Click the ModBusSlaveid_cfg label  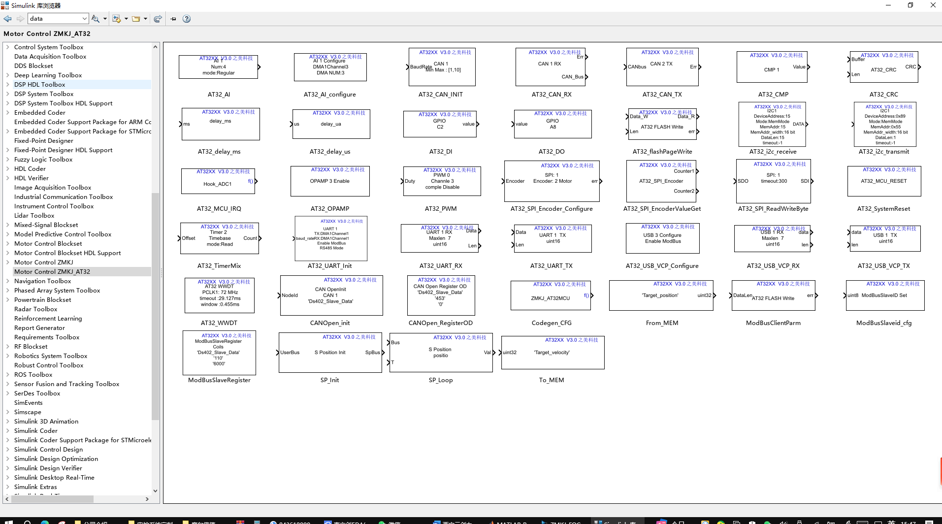point(884,323)
